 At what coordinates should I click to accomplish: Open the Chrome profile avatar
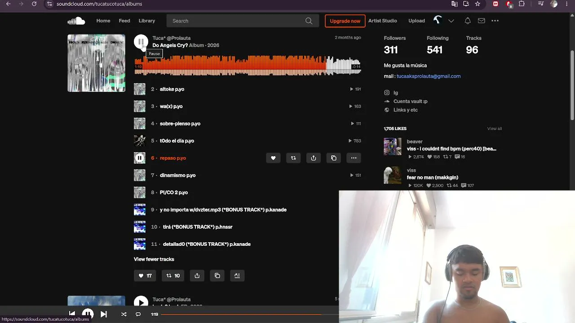[x=554, y=4]
